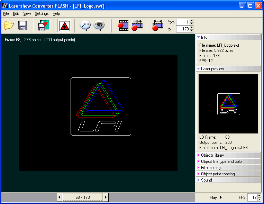Click the 'File size: 5,822 bytes' text
The width and height of the screenshot is (264, 204).
coord(216,50)
